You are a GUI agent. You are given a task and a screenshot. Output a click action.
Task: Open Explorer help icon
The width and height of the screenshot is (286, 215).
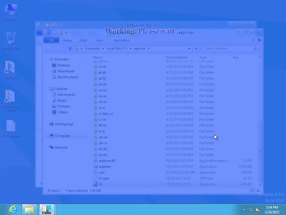(x=259, y=40)
